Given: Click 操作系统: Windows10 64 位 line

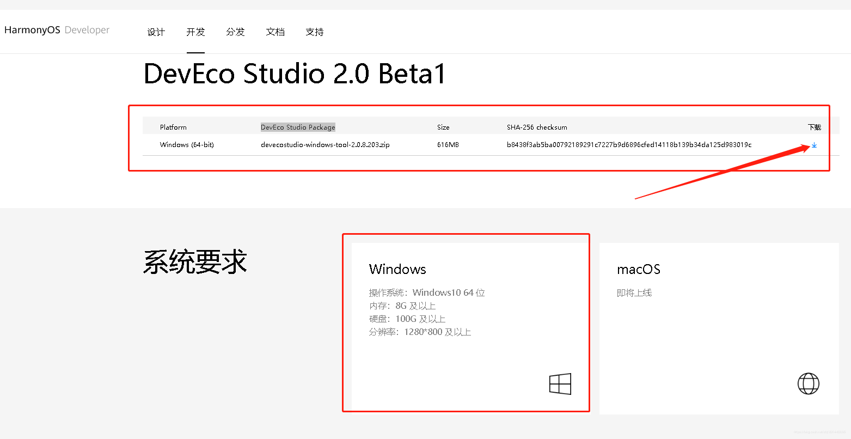Looking at the screenshot, I should (427, 293).
